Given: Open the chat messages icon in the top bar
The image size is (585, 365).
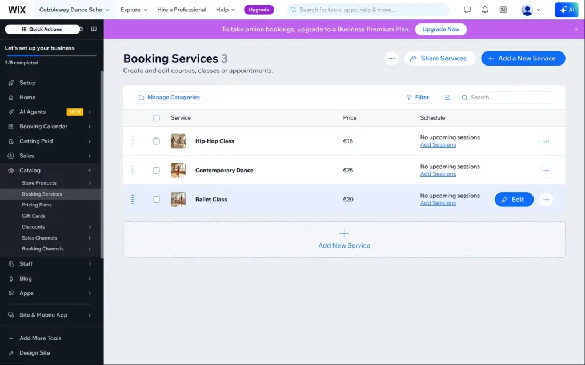Looking at the screenshot, I should pos(467,10).
